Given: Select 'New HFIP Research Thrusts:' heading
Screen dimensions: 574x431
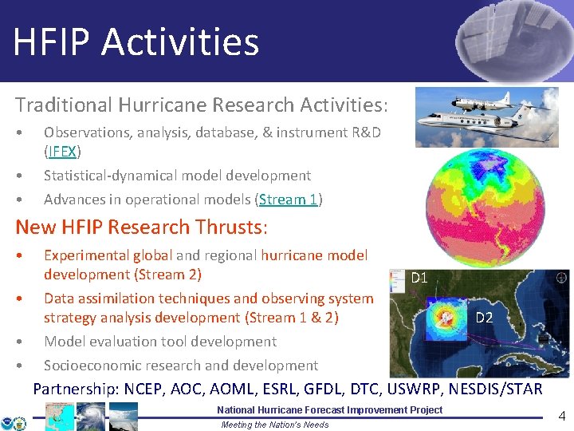Looking at the screenshot, I should pyautogui.click(x=141, y=227).
